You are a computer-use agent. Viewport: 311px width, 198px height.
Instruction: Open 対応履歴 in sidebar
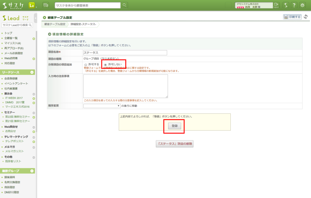pos(10,63)
